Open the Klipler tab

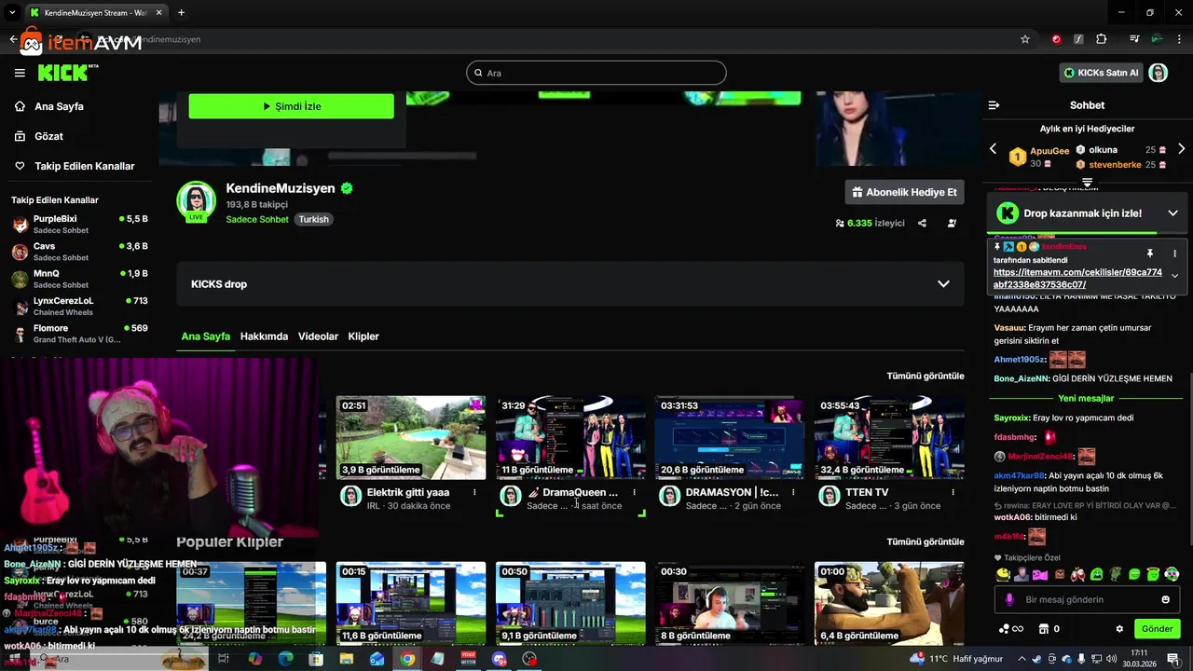coord(363,336)
